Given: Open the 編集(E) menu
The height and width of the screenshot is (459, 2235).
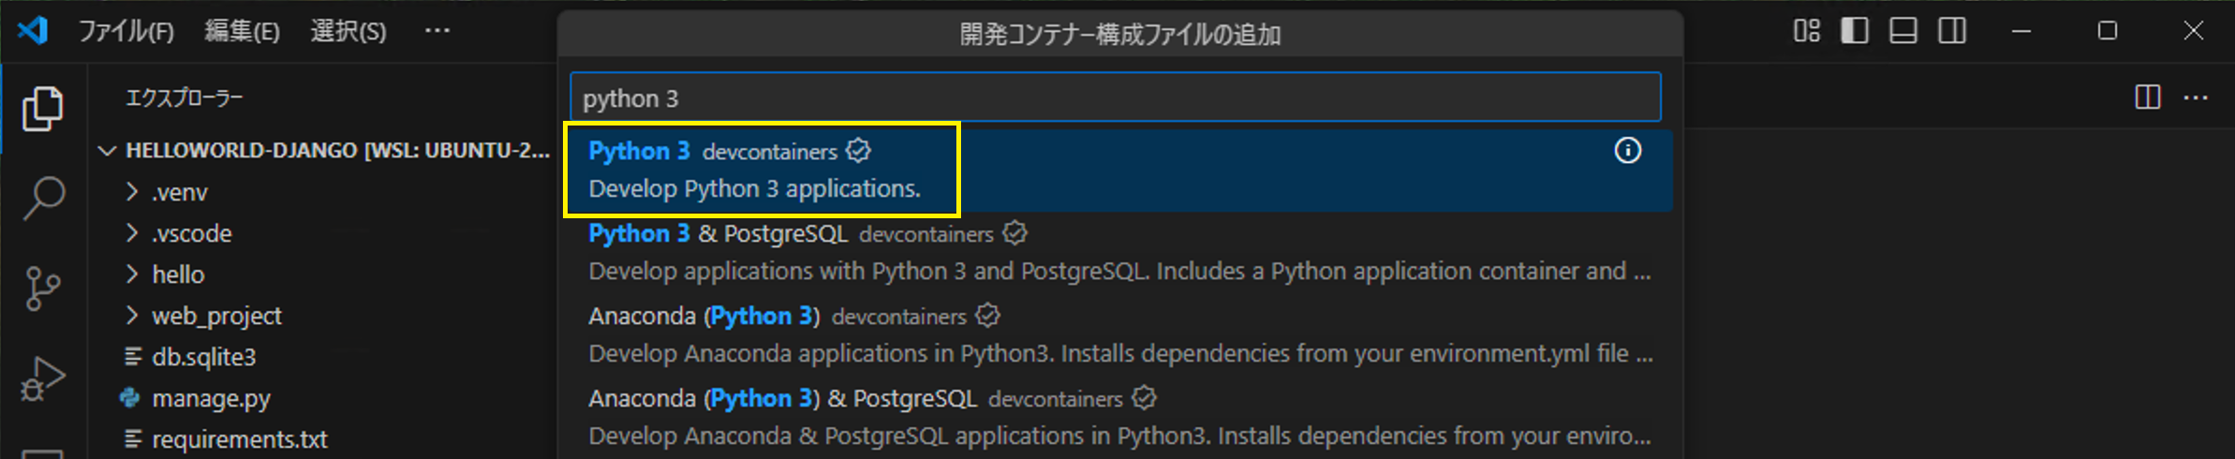Looking at the screenshot, I should click(x=242, y=32).
